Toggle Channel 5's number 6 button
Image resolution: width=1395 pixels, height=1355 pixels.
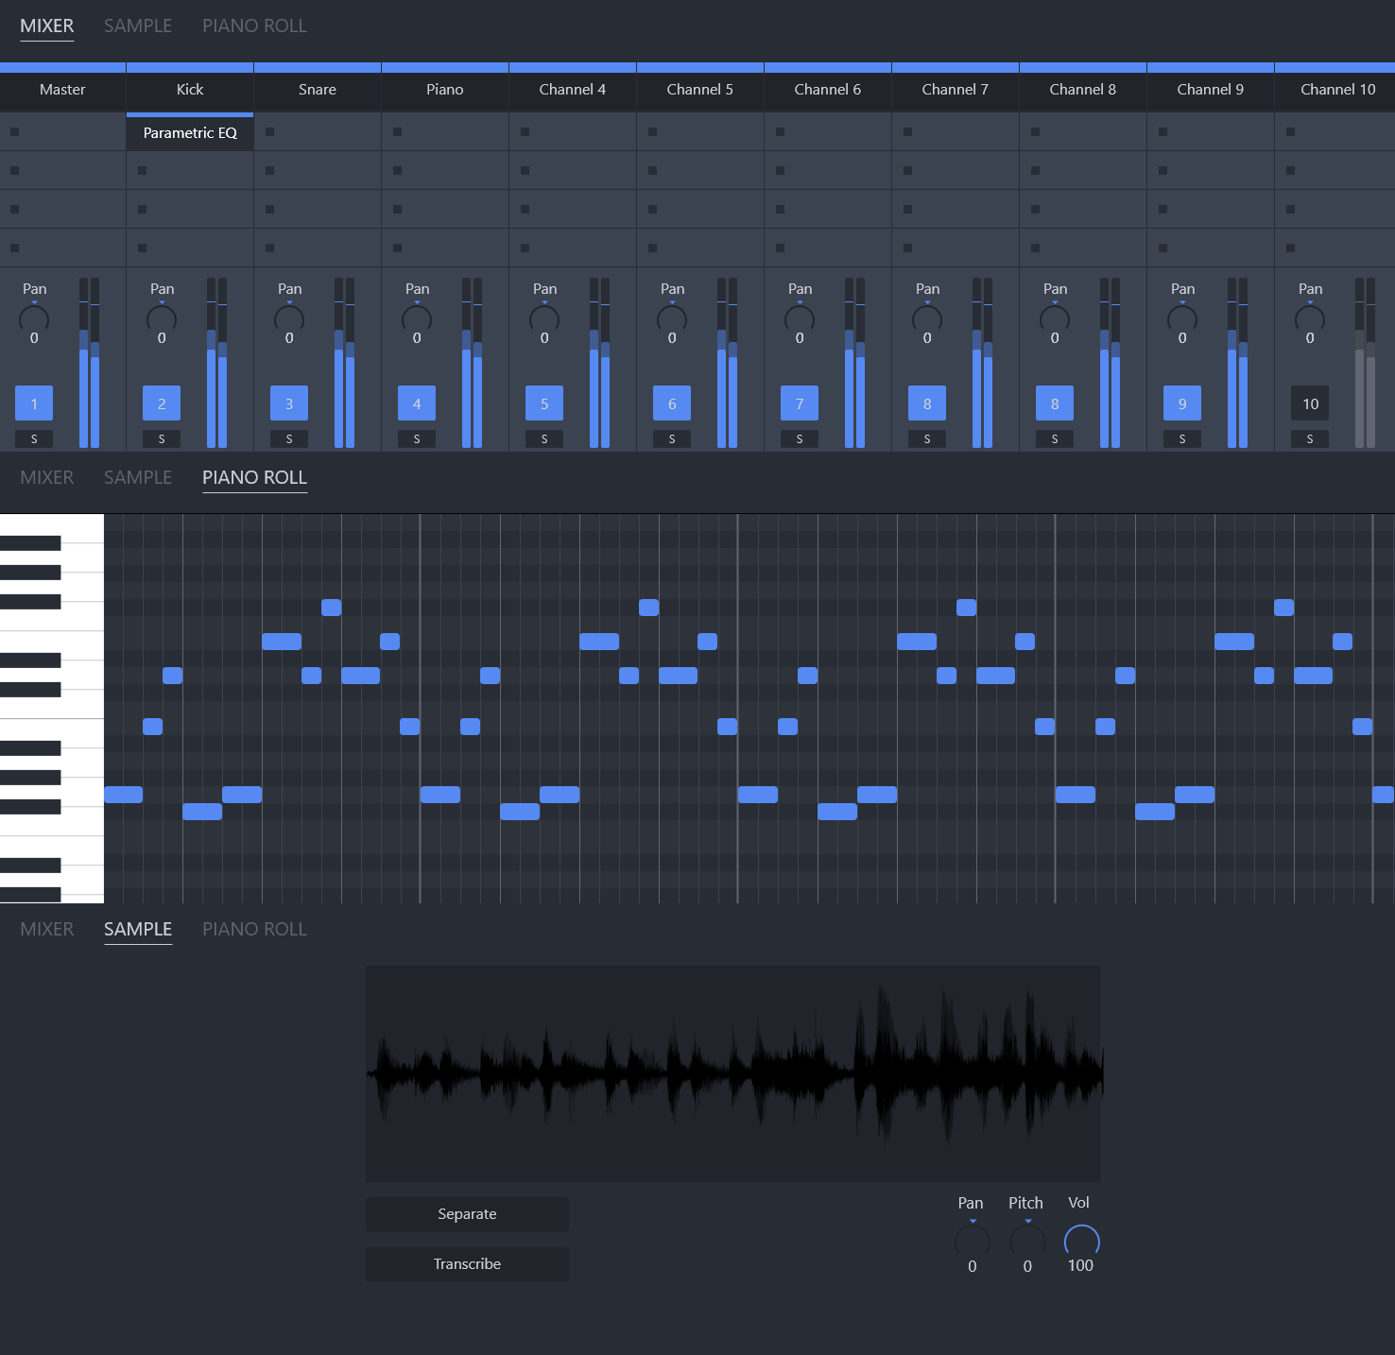672,403
